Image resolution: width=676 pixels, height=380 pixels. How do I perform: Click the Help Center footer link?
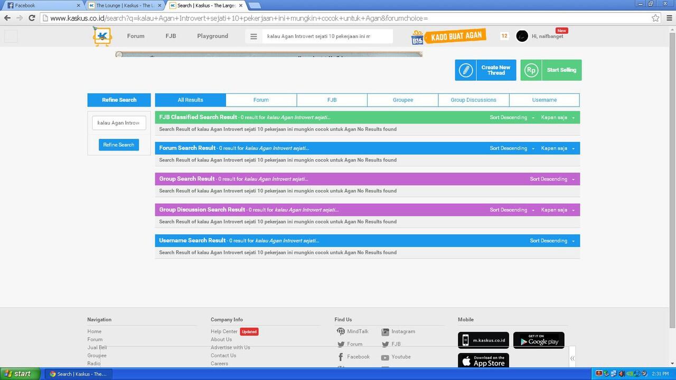point(224,331)
